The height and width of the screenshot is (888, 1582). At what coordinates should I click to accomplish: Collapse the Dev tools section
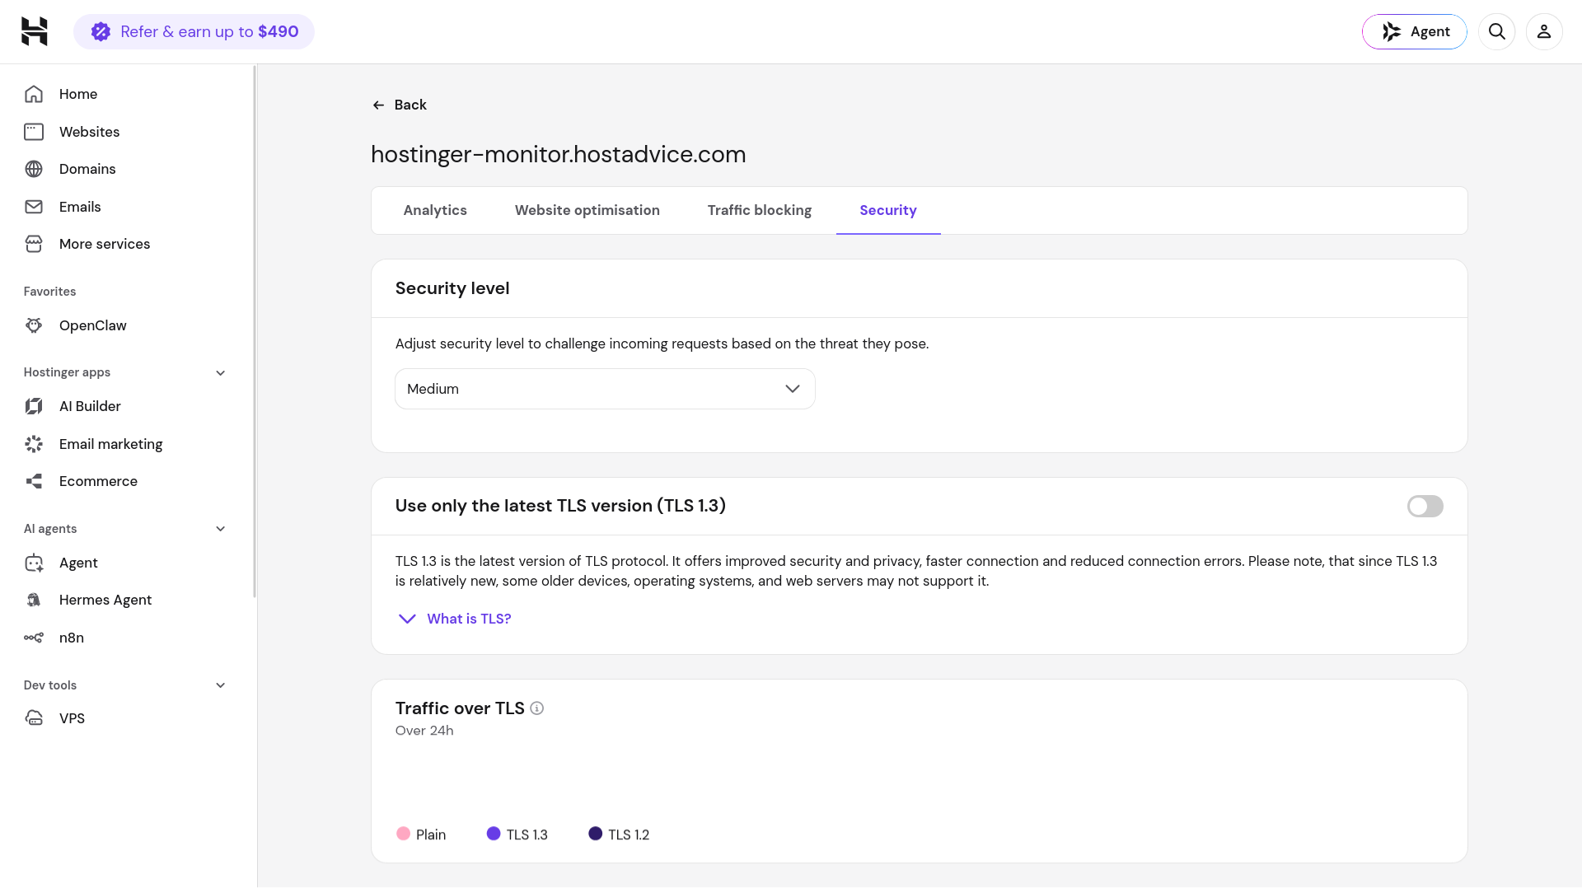pyautogui.click(x=220, y=685)
